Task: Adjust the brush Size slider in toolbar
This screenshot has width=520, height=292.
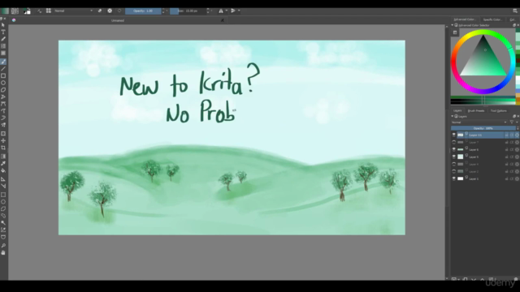Action: 188,11
